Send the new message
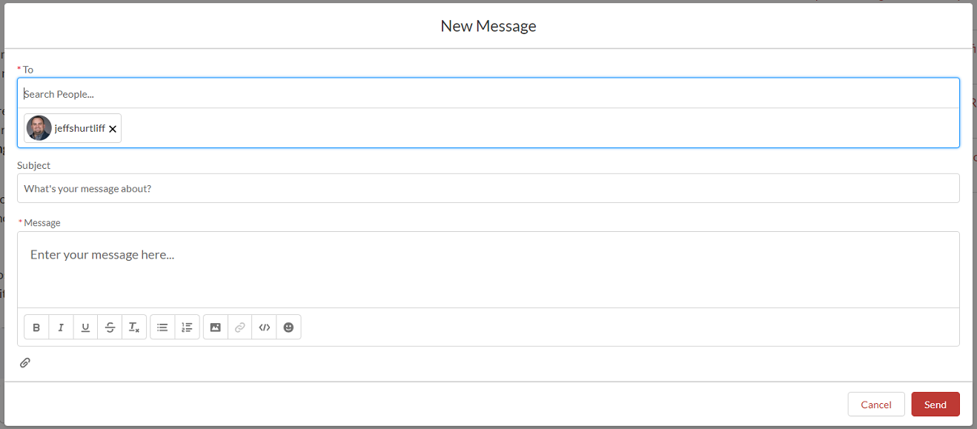This screenshot has width=977, height=429. coord(935,404)
